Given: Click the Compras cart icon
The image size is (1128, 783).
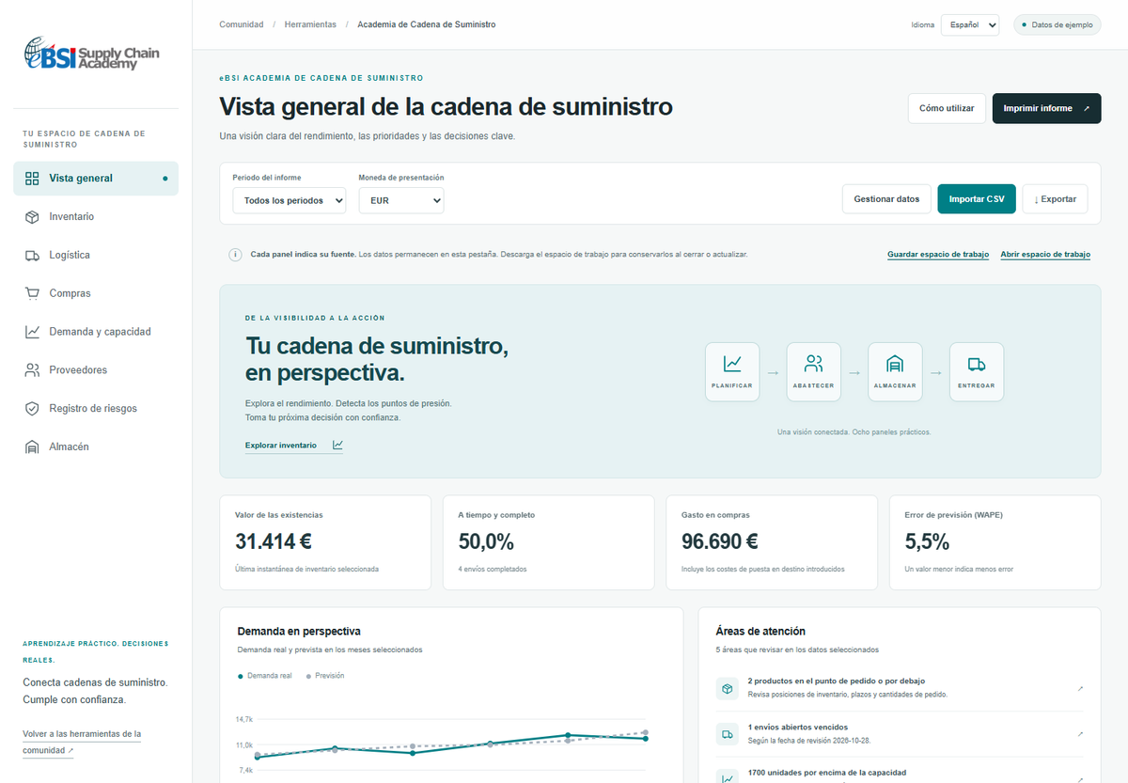Looking at the screenshot, I should tap(32, 293).
